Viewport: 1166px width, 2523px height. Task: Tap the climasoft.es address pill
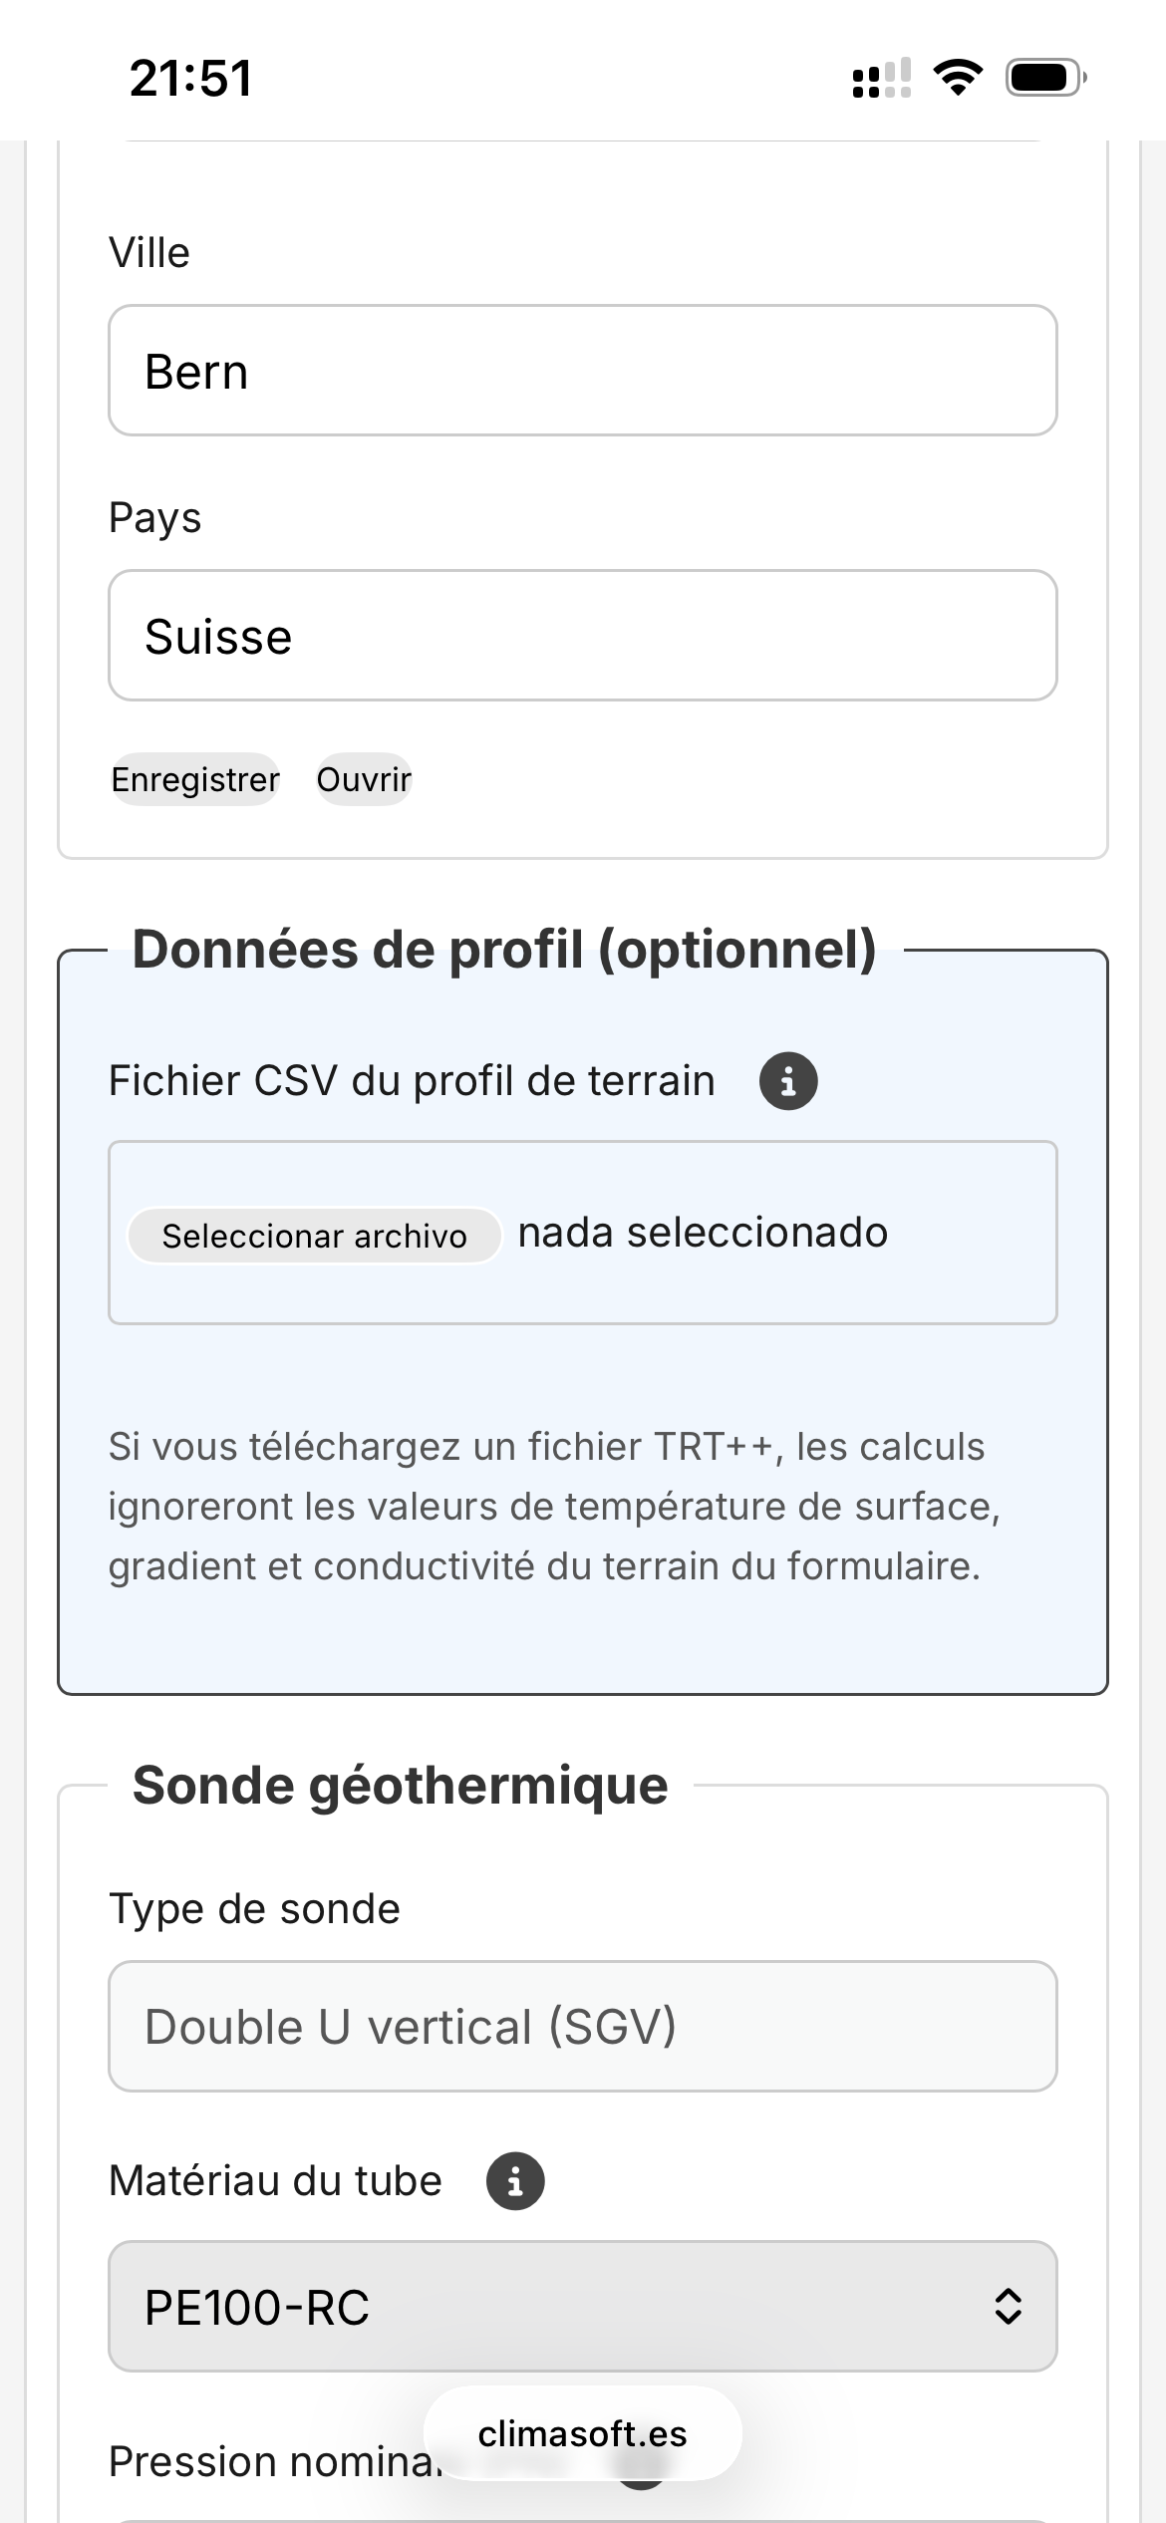(582, 2433)
